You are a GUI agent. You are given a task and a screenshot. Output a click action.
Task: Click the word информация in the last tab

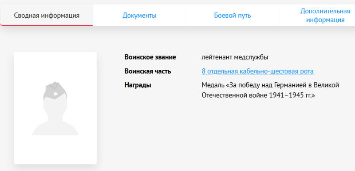[x=325, y=20]
